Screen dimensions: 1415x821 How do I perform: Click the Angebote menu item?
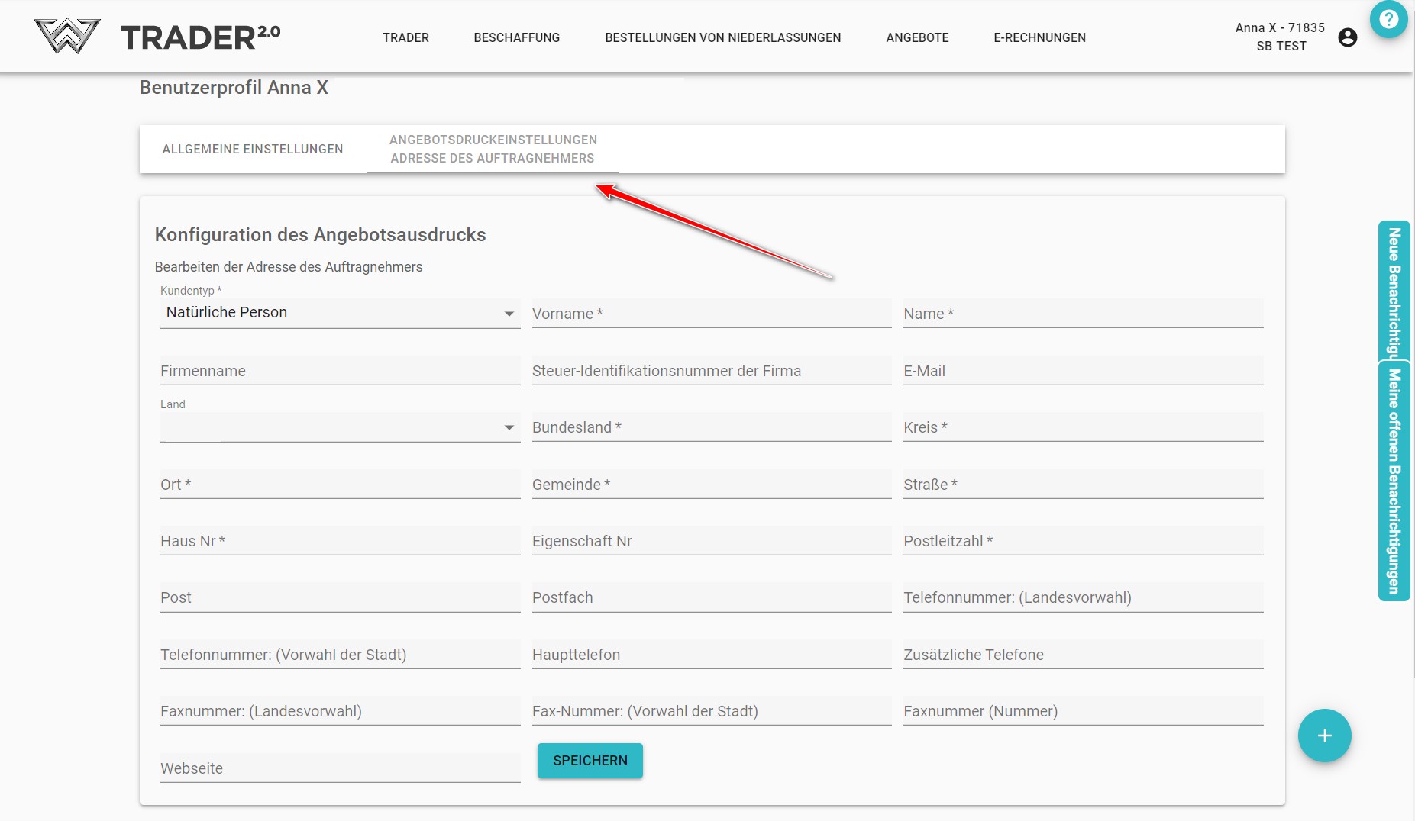917,37
